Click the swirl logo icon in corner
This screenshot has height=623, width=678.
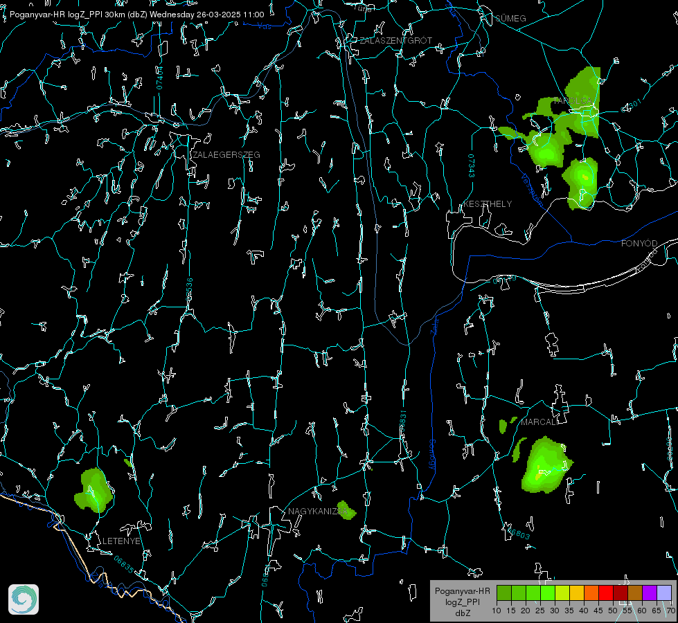(24, 599)
